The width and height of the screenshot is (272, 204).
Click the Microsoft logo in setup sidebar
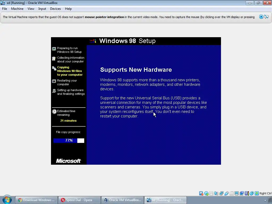click(x=69, y=161)
